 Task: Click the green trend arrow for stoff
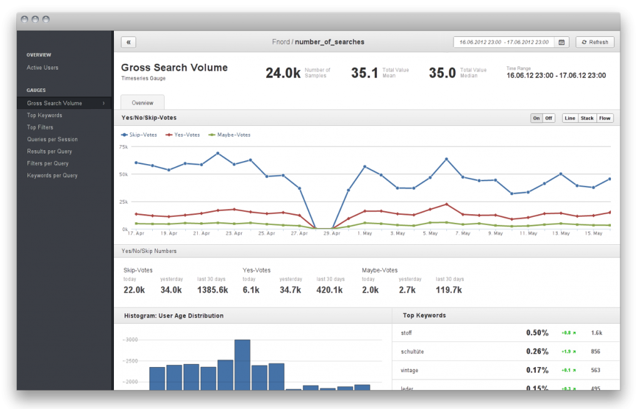(575, 333)
